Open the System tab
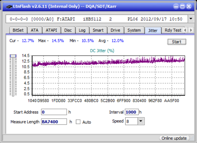Screen dimensions: 197x143 [x=134, y=30]
